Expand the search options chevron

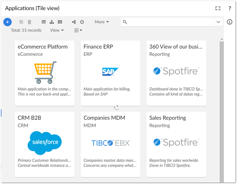pos(218,22)
